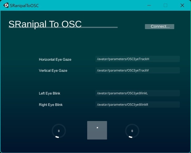191x153 pixels.
Task: Click the "Vertical Eye Gaze" label
Action: [53, 71]
